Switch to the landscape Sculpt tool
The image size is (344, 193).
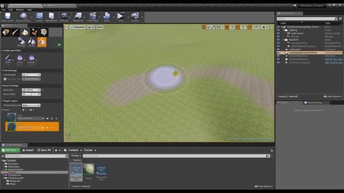point(32,42)
